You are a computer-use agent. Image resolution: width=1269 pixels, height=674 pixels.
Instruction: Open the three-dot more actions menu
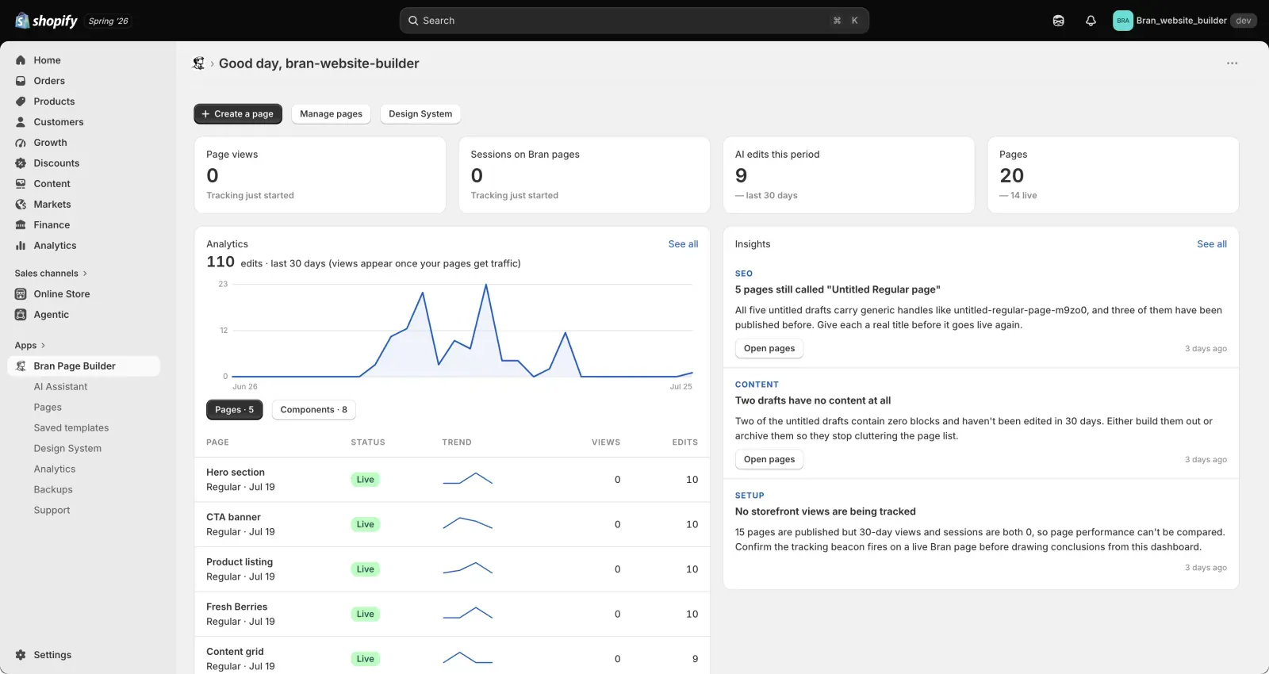tap(1232, 63)
